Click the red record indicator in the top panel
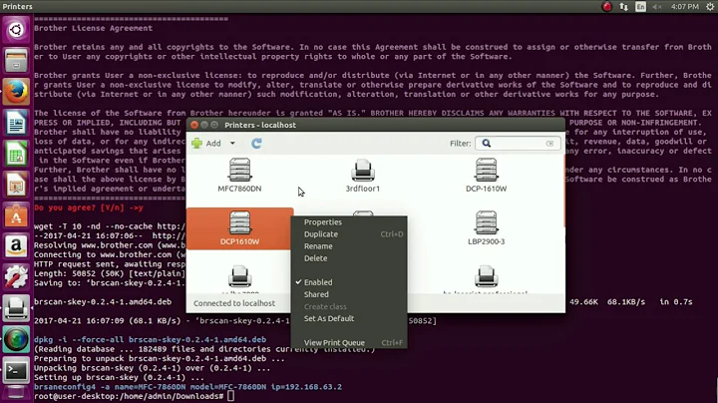Image resolution: width=718 pixels, height=403 pixels. pos(606,6)
